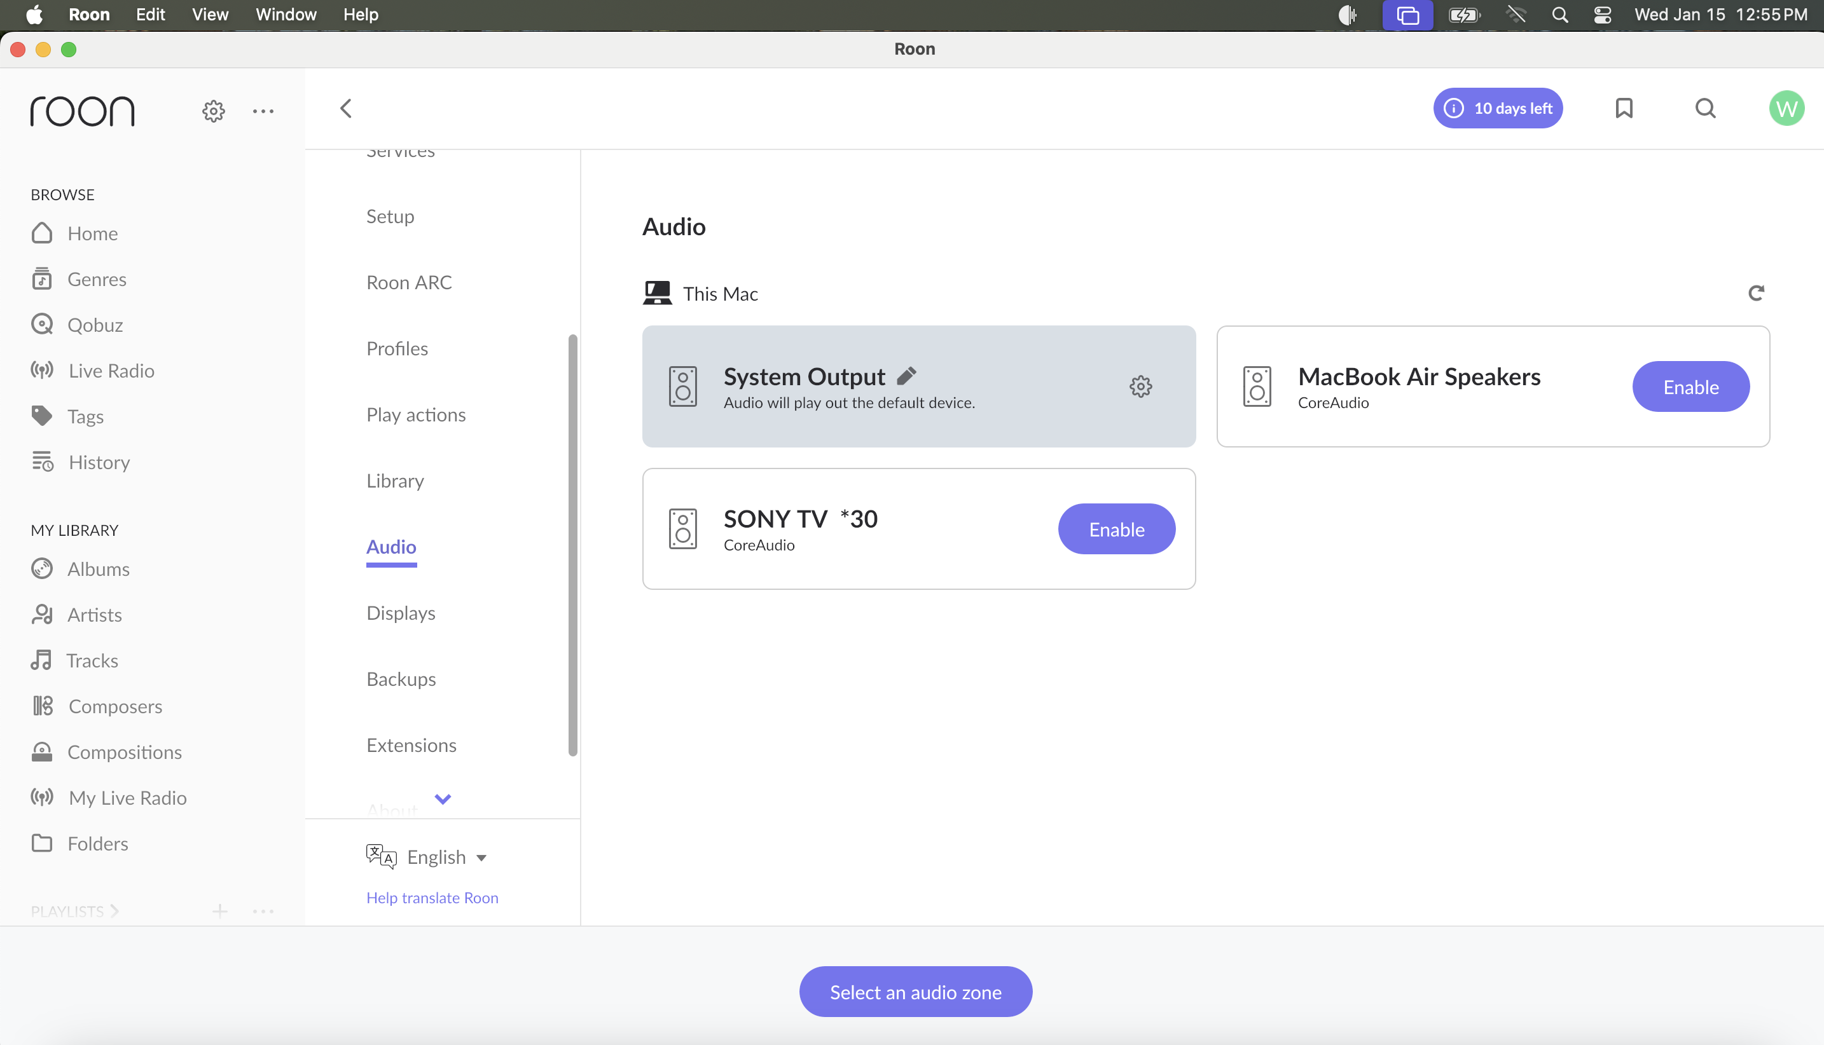Add a new playlist with plus icon
Screen dimensions: 1824x1045
[220, 911]
